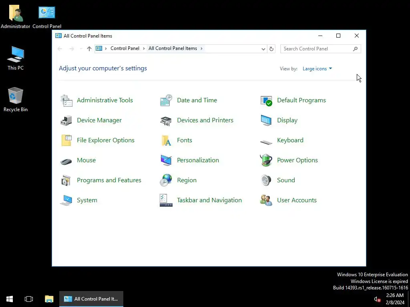Click the Administrative Tools link text
The width and height of the screenshot is (410, 307).
105,100
